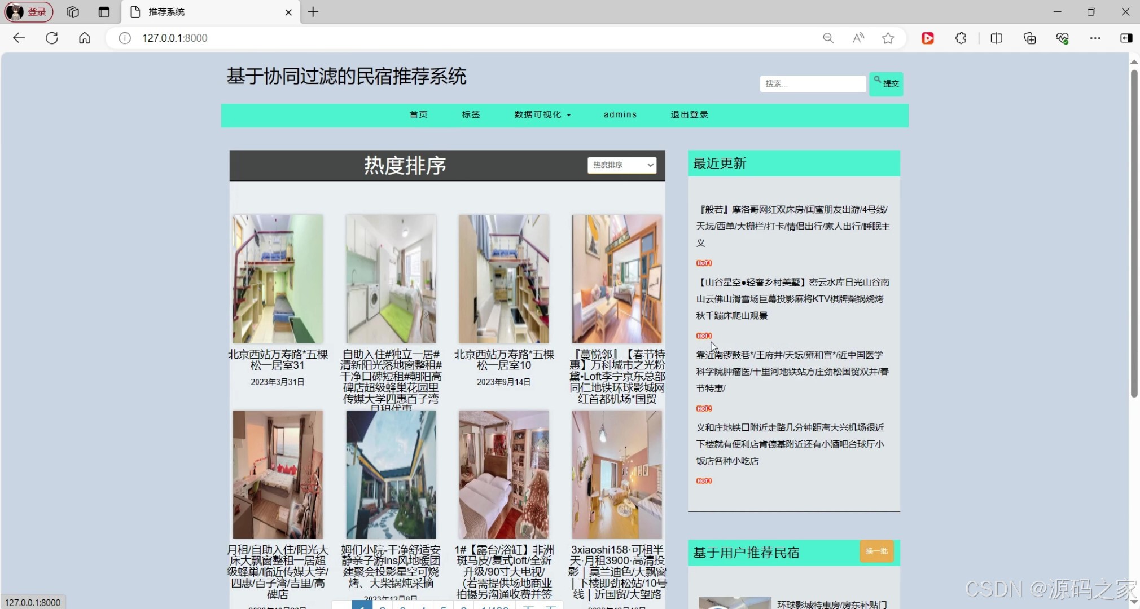Click the browser Home icon
This screenshot has height=609, width=1140.
coord(84,38)
